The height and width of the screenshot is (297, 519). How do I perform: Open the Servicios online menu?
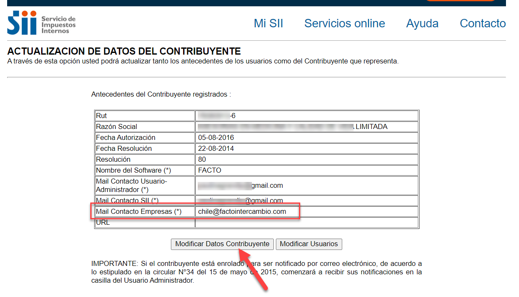point(344,24)
